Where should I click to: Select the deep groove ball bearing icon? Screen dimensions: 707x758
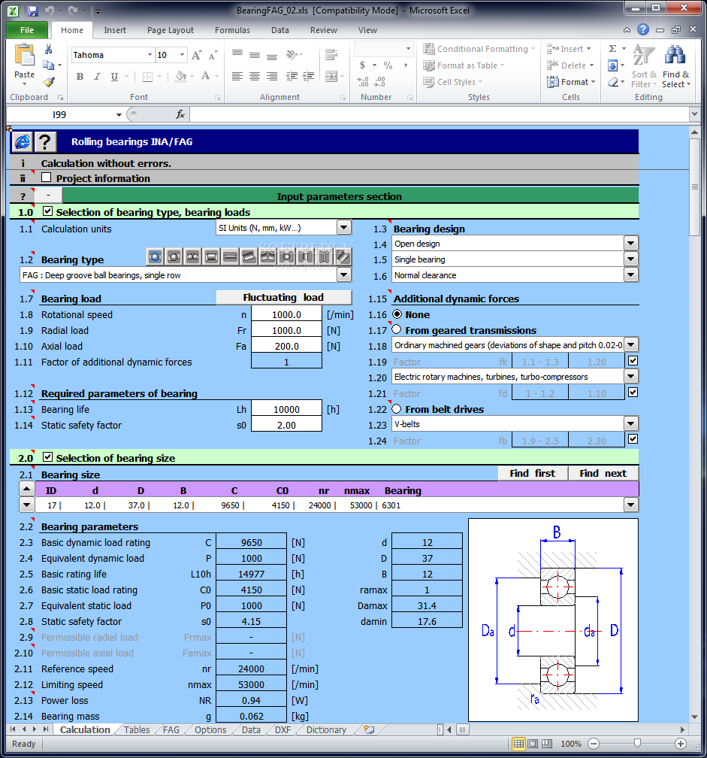pyautogui.click(x=155, y=256)
